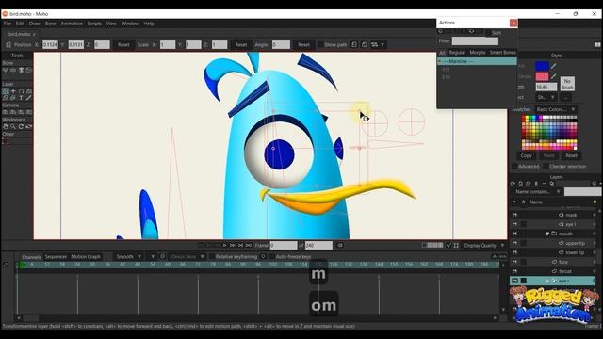Toggle the Checker selection checkbox
603x339 pixels.
tap(546, 167)
